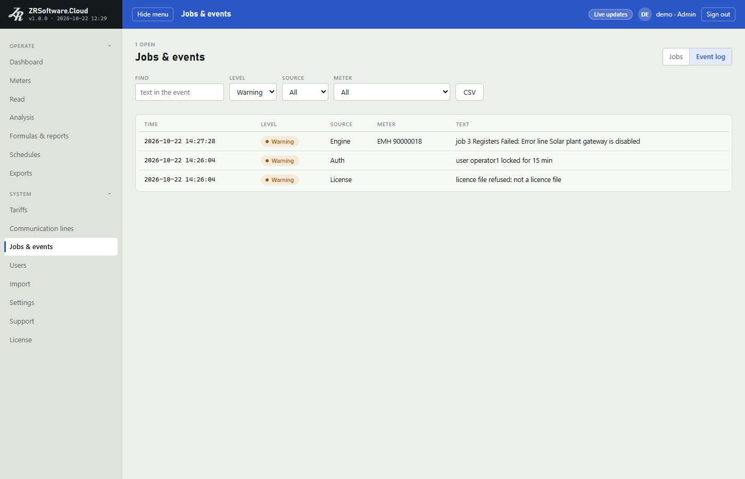
Task: Focus the Find text input field
Action: click(x=179, y=92)
